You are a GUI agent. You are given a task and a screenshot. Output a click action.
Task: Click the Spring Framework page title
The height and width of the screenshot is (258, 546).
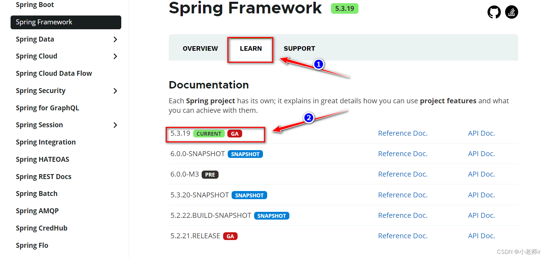(x=245, y=8)
